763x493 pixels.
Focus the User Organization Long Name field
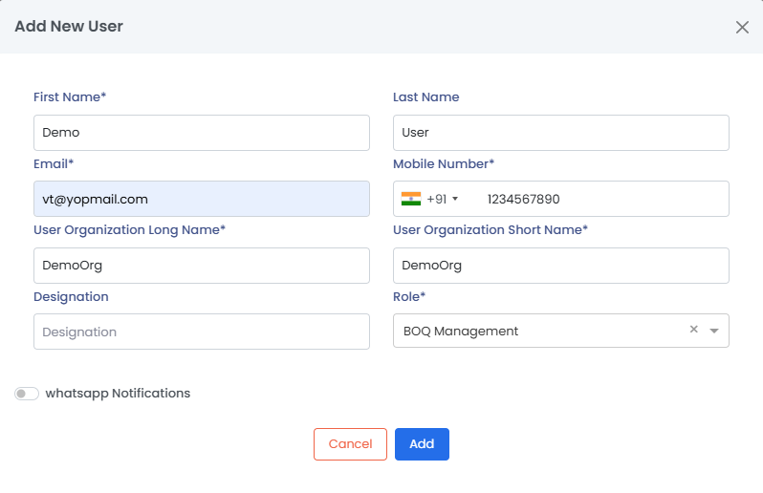[201, 266]
